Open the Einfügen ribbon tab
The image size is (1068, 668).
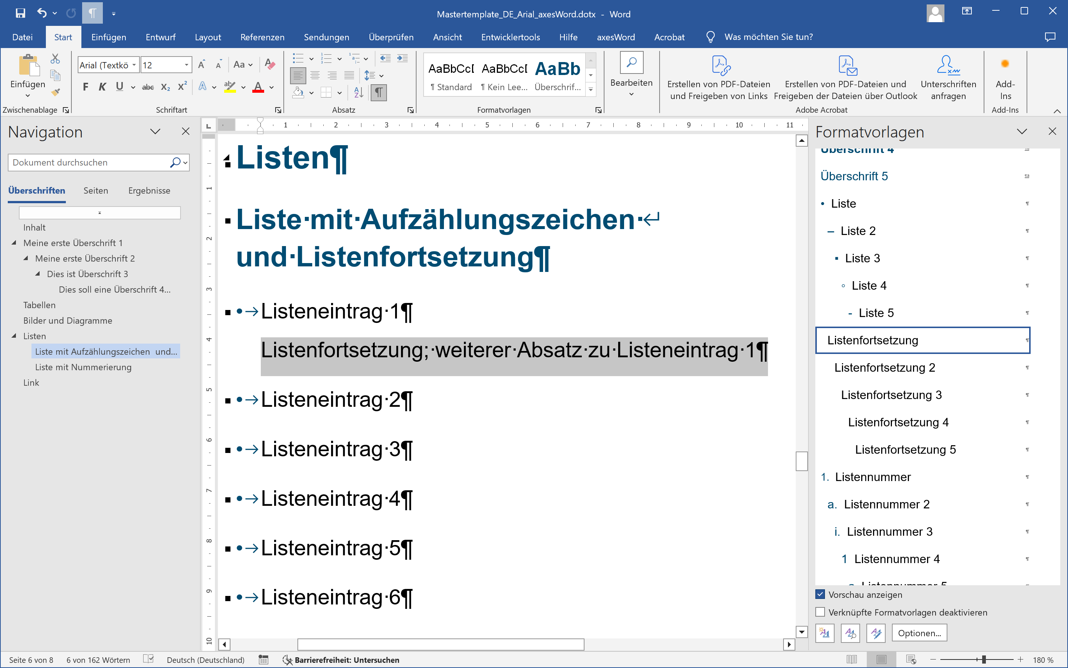(109, 37)
